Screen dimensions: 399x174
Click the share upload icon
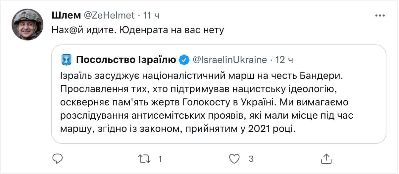pos(326,159)
